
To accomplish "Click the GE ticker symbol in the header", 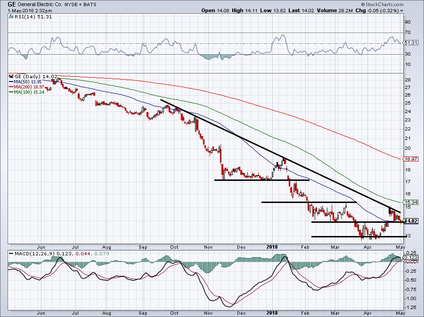I will [x=12, y=4].
